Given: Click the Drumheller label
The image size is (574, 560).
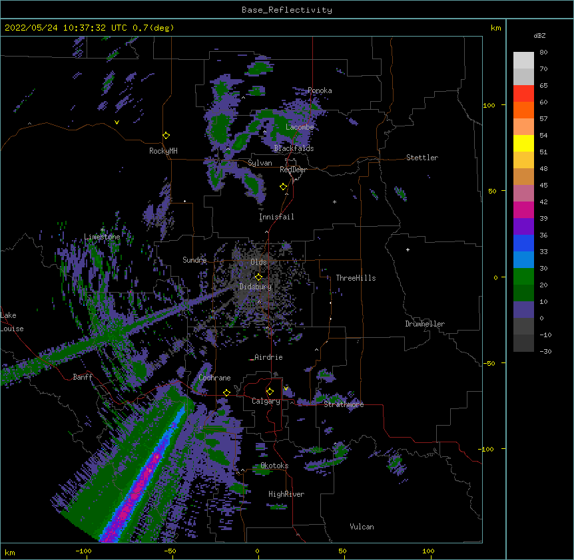Looking at the screenshot, I should [x=425, y=324].
